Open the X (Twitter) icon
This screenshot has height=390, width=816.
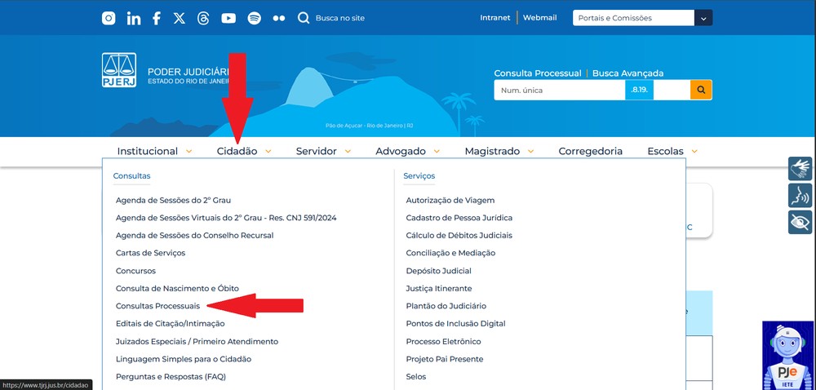tap(179, 18)
